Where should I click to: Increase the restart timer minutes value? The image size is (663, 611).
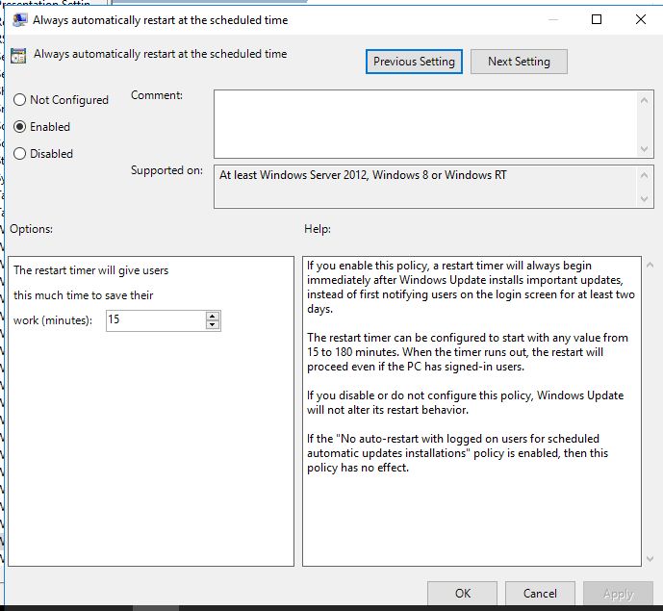coord(213,316)
